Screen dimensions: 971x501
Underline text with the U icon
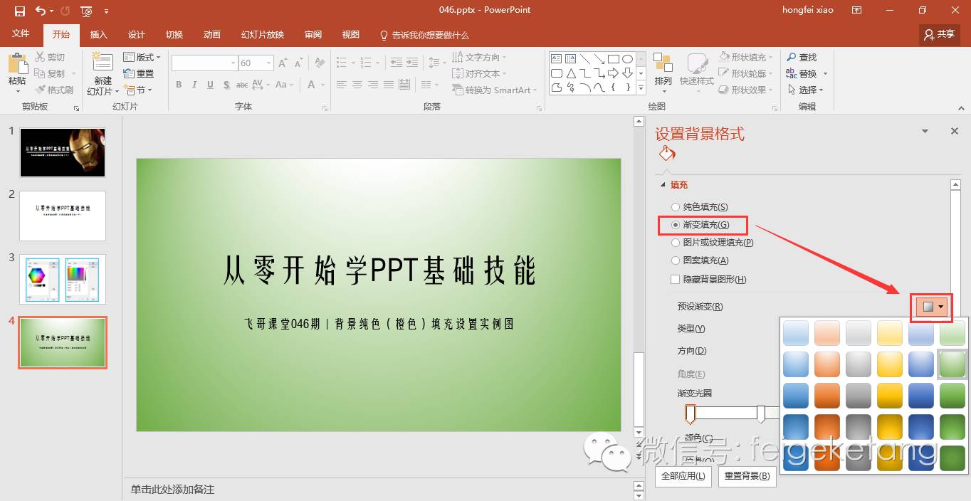(210, 85)
